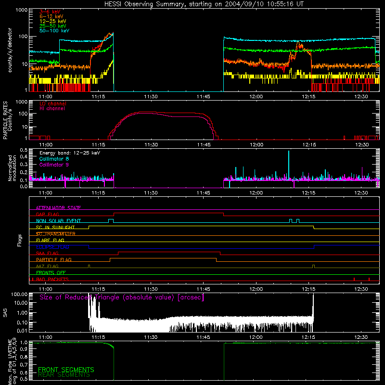Screen dimensions: 385x385
Task: Click 11:45 tick label under the modulation panel
Action: [203, 193]
